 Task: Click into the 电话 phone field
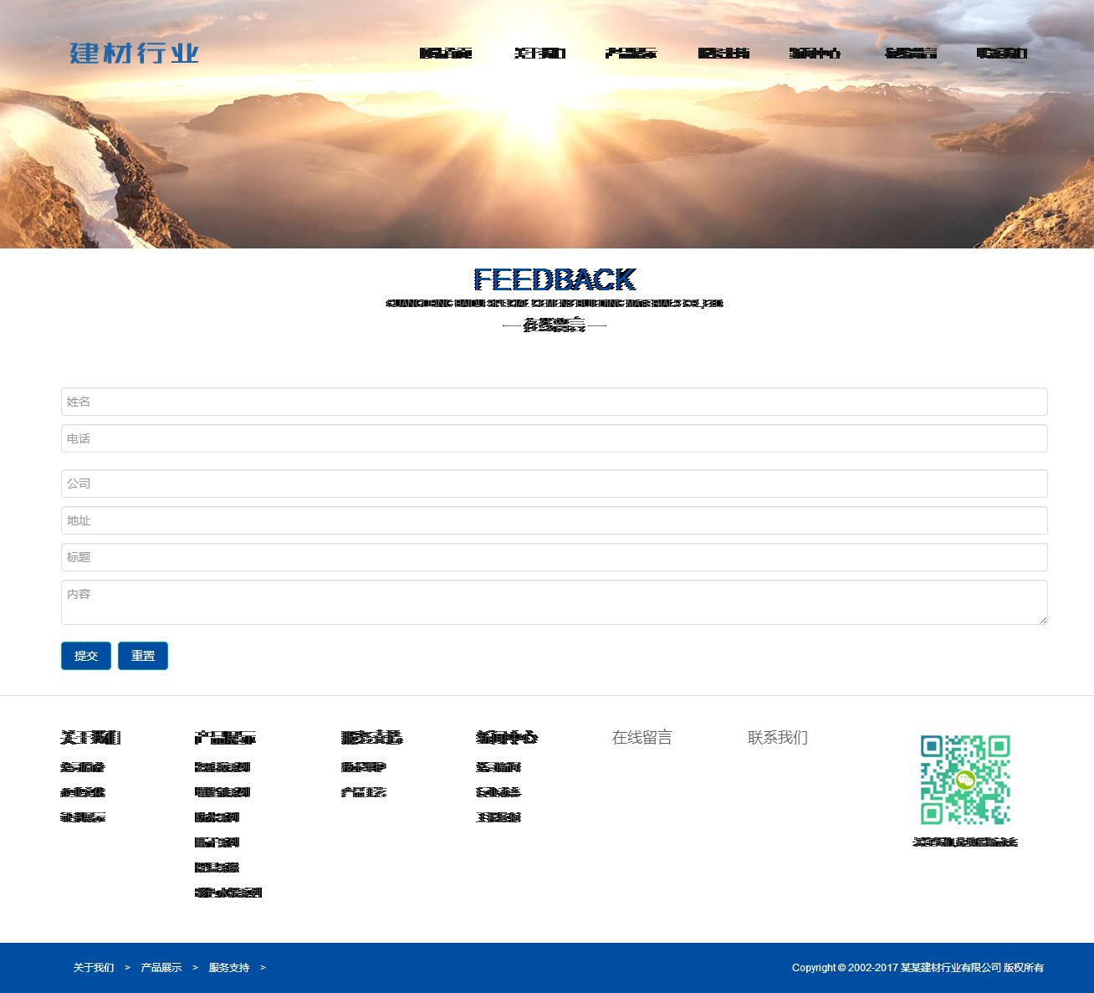pos(554,438)
